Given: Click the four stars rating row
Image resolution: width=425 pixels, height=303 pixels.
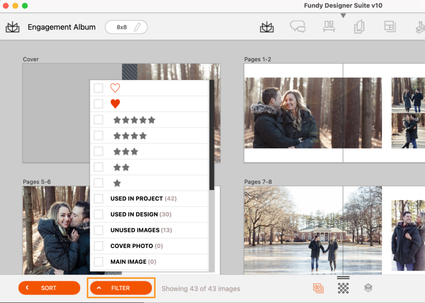Looking at the screenshot, I should (x=149, y=135).
